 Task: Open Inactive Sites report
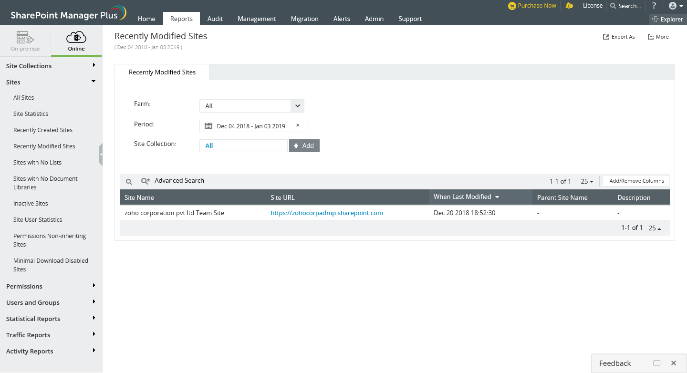click(x=31, y=203)
